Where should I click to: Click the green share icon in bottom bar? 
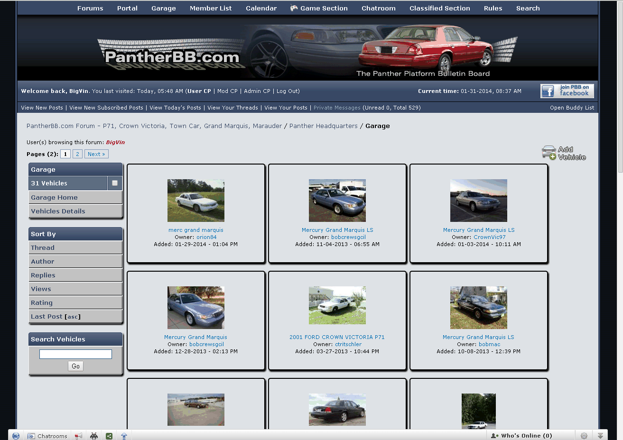109,436
